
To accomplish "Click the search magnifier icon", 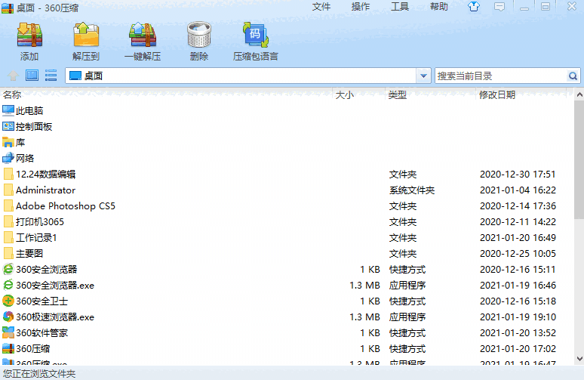I will point(573,76).
